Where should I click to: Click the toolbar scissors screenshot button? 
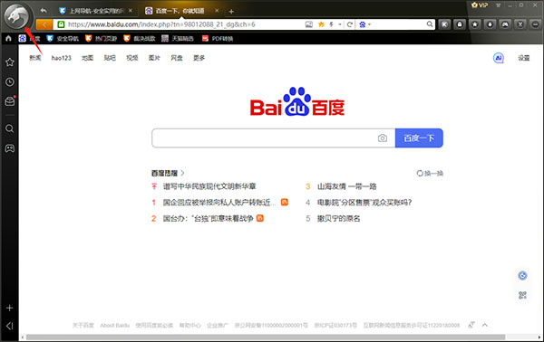point(520,24)
